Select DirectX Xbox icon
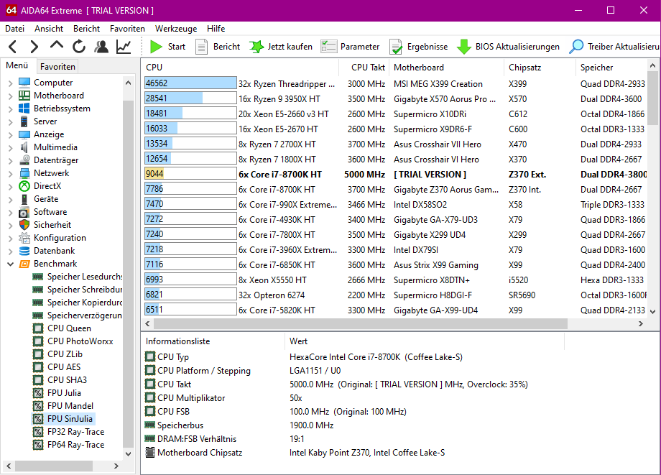The height and width of the screenshot is (475, 661). pyautogui.click(x=24, y=186)
